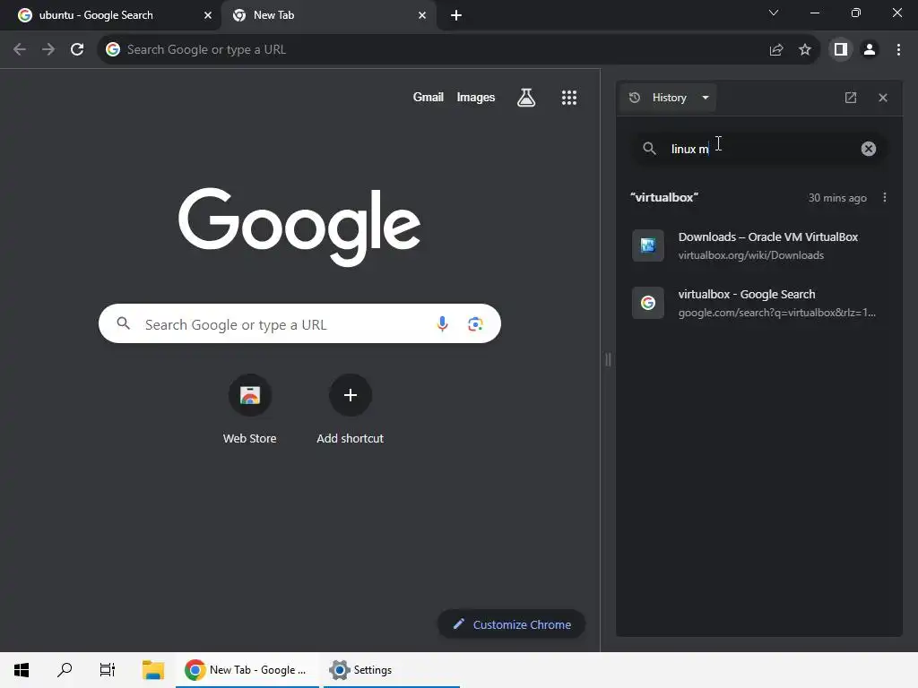Add a new tab with plus button
Image resolution: width=918 pixels, height=688 pixels.
(456, 15)
